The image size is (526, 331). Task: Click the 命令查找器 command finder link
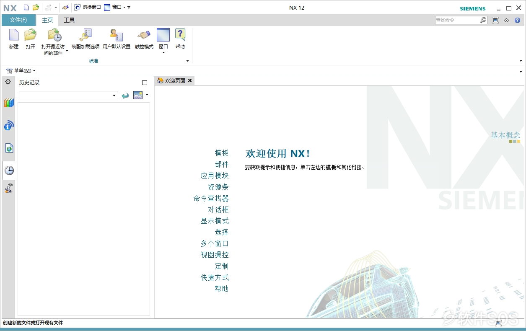[x=211, y=198]
